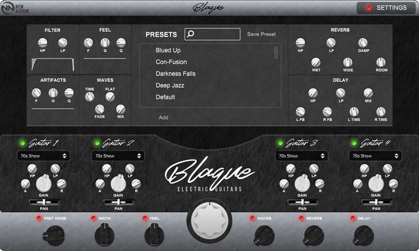The height and width of the screenshot is (251, 419).
Task: Click the Reverb ROOM knob
Action: pyautogui.click(x=381, y=62)
